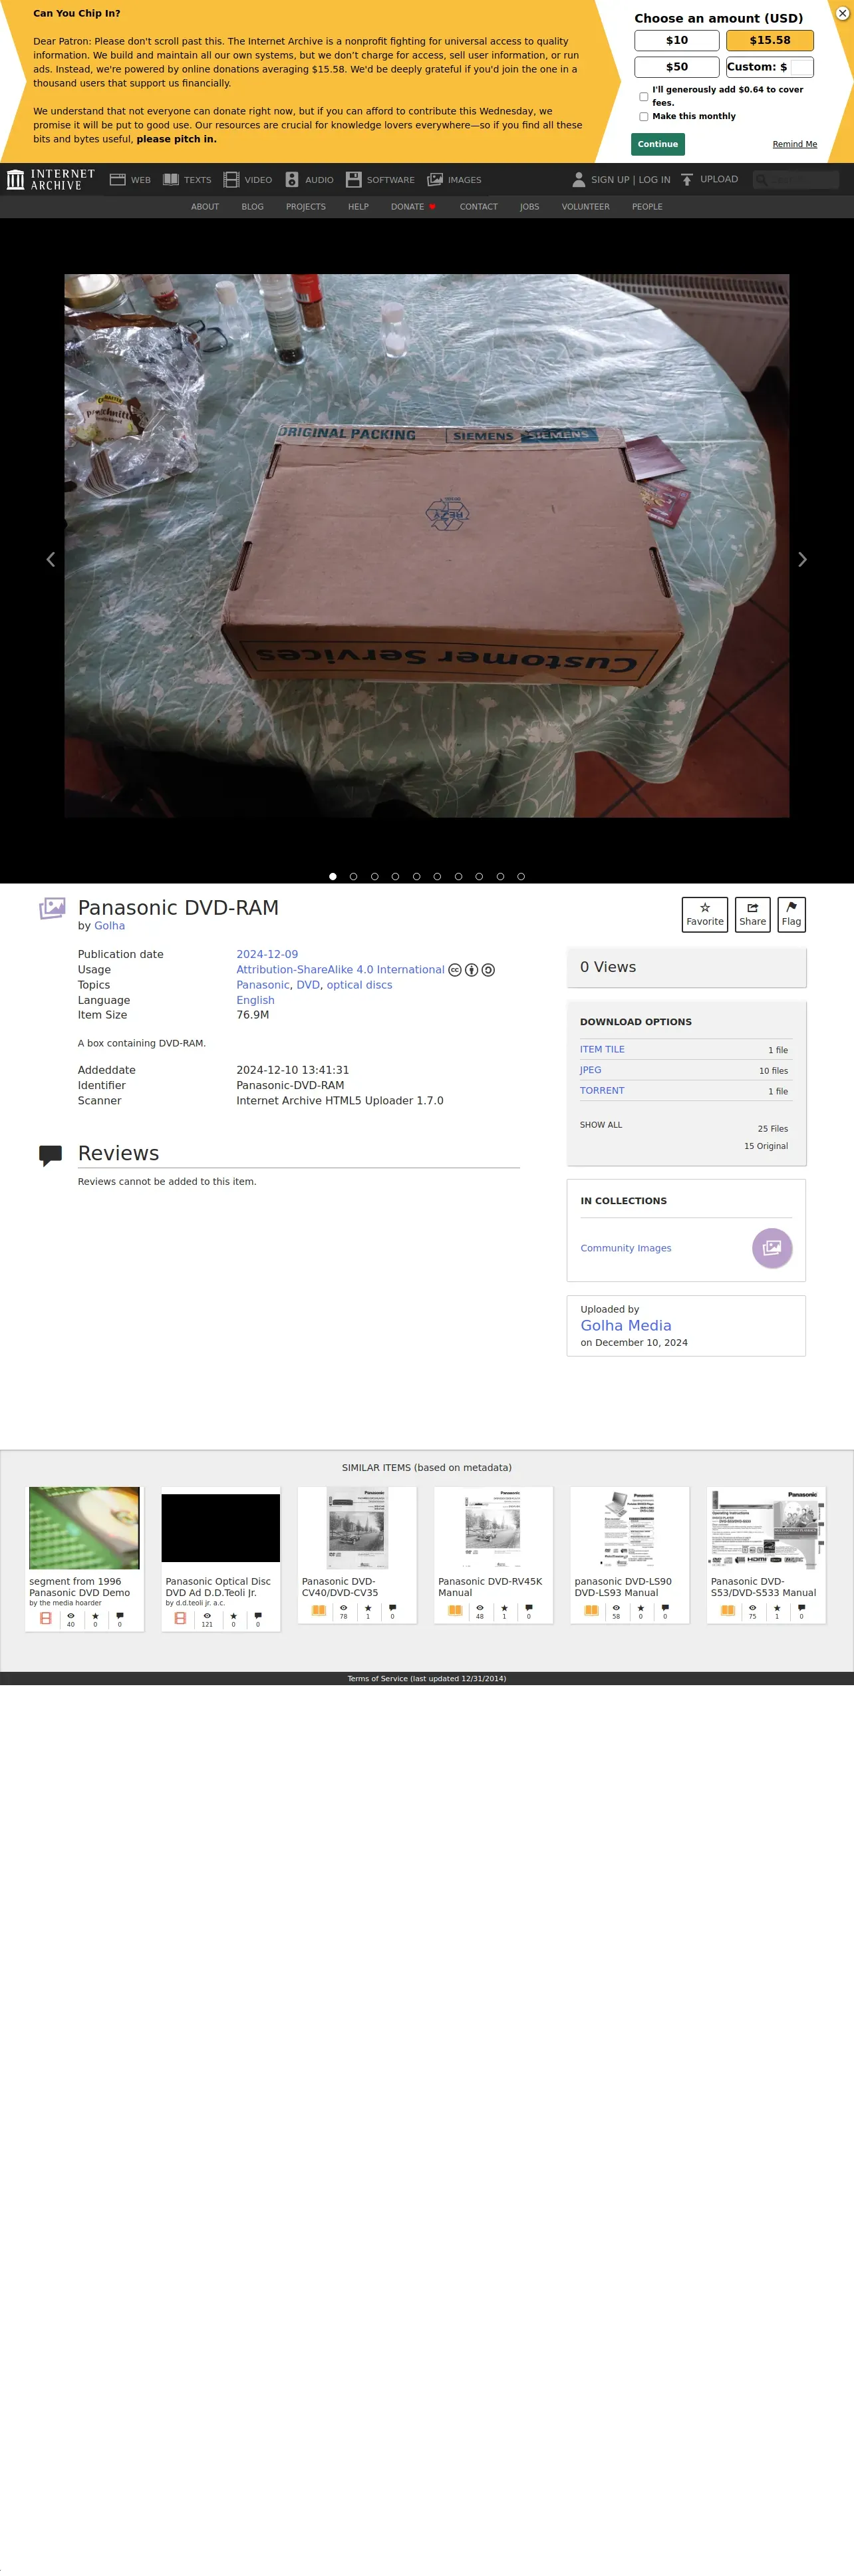Click the Continue donation button
The height and width of the screenshot is (2576, 854).
657,144
